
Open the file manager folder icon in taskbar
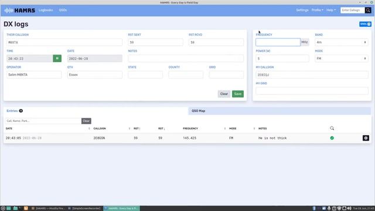coord(15,209)
